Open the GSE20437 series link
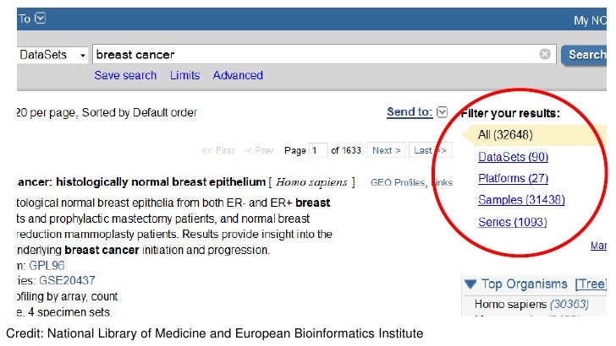616x346 pixels. coord(67,280)
